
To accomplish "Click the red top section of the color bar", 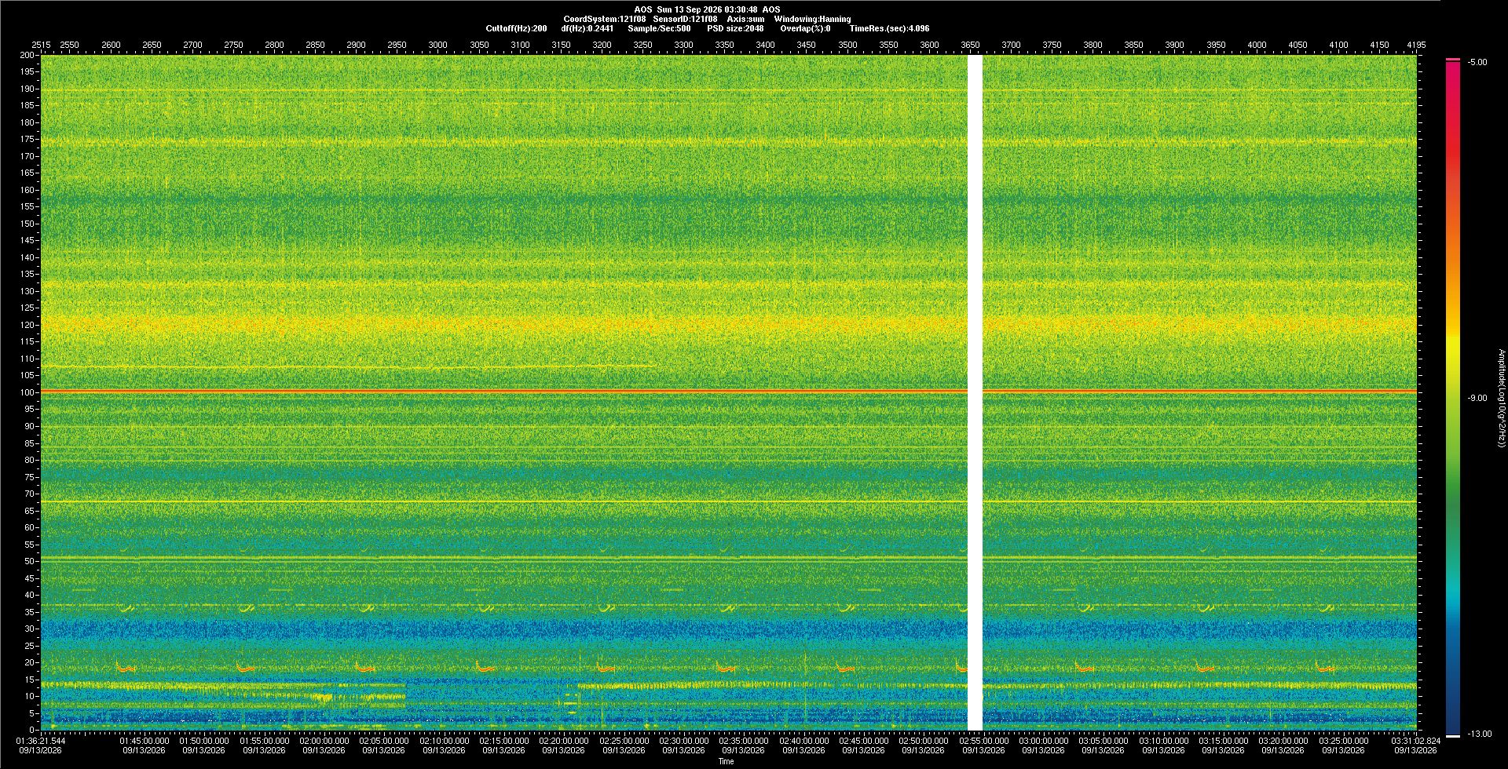I will pyautogui.click(x=1453, y=118).
